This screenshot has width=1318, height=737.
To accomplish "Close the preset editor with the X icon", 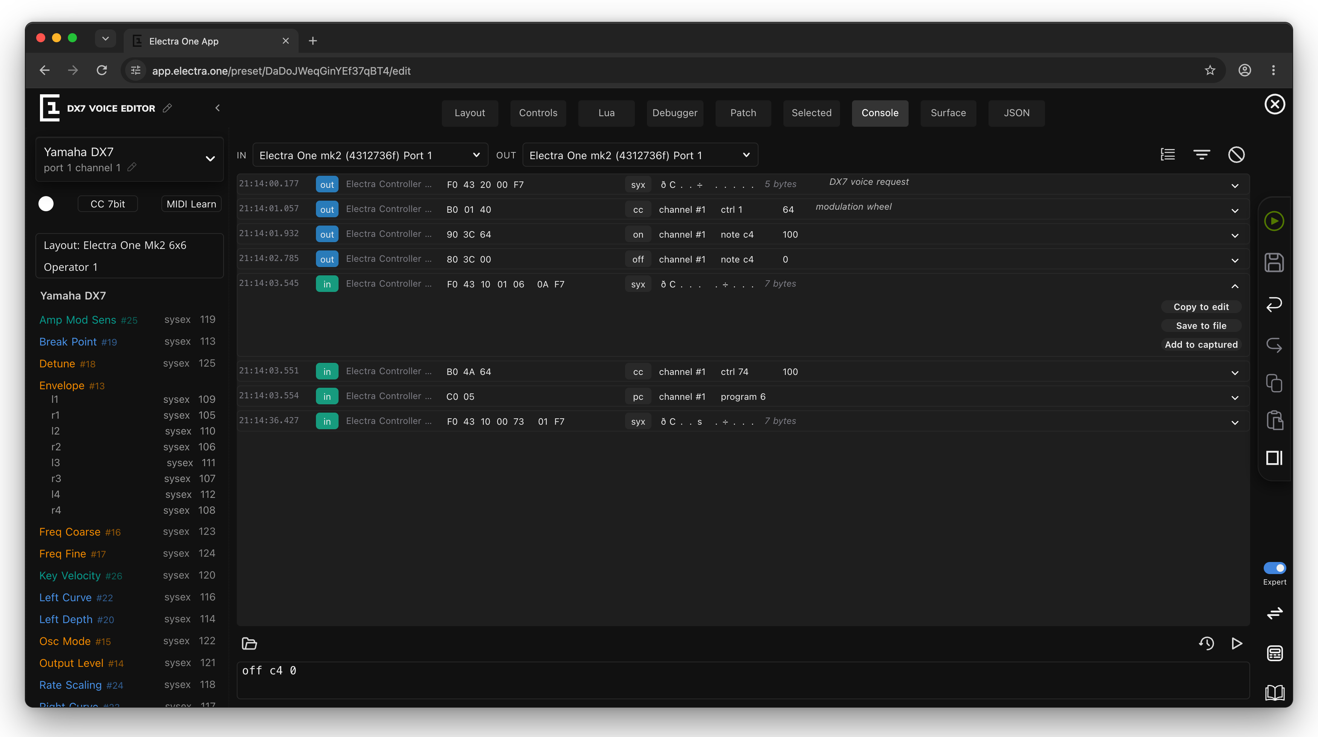I will 1275,104.
